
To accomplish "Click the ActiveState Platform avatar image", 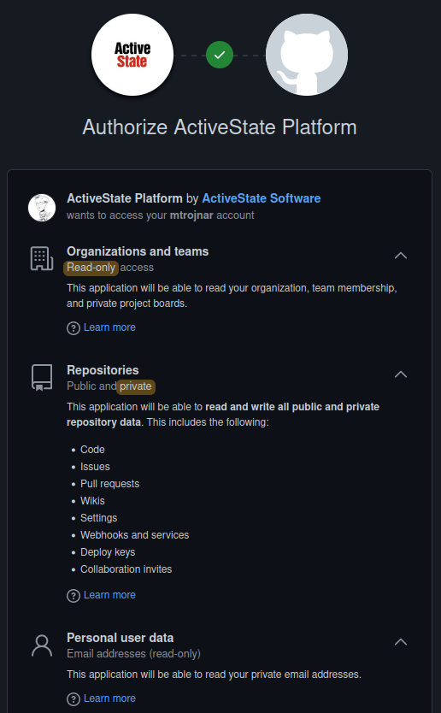I will (x=42, y=208).
